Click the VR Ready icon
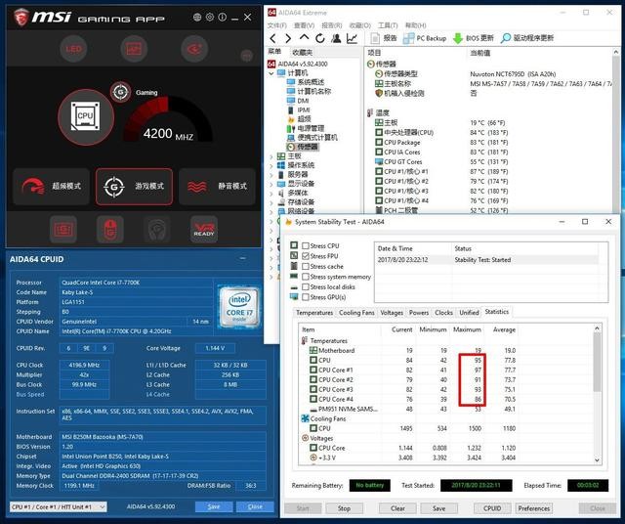This screenshot has height=524, width=625. [204, 230]
